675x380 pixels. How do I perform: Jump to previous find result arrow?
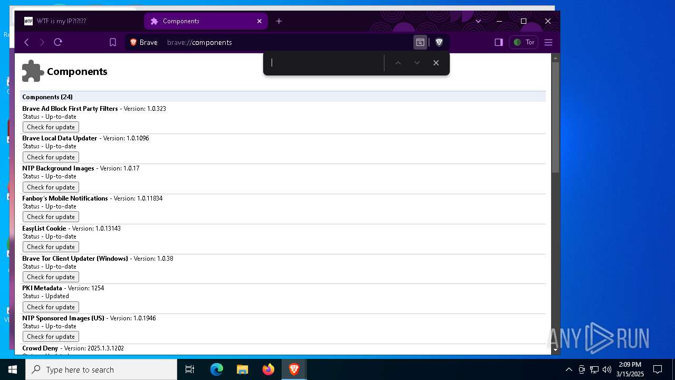pyautogui.click(x=398, y=63)
